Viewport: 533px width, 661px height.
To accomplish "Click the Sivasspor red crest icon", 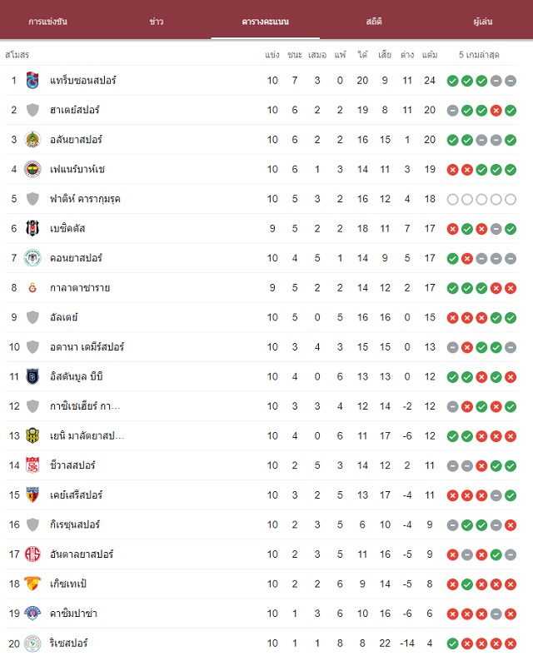I will point(32,465).
